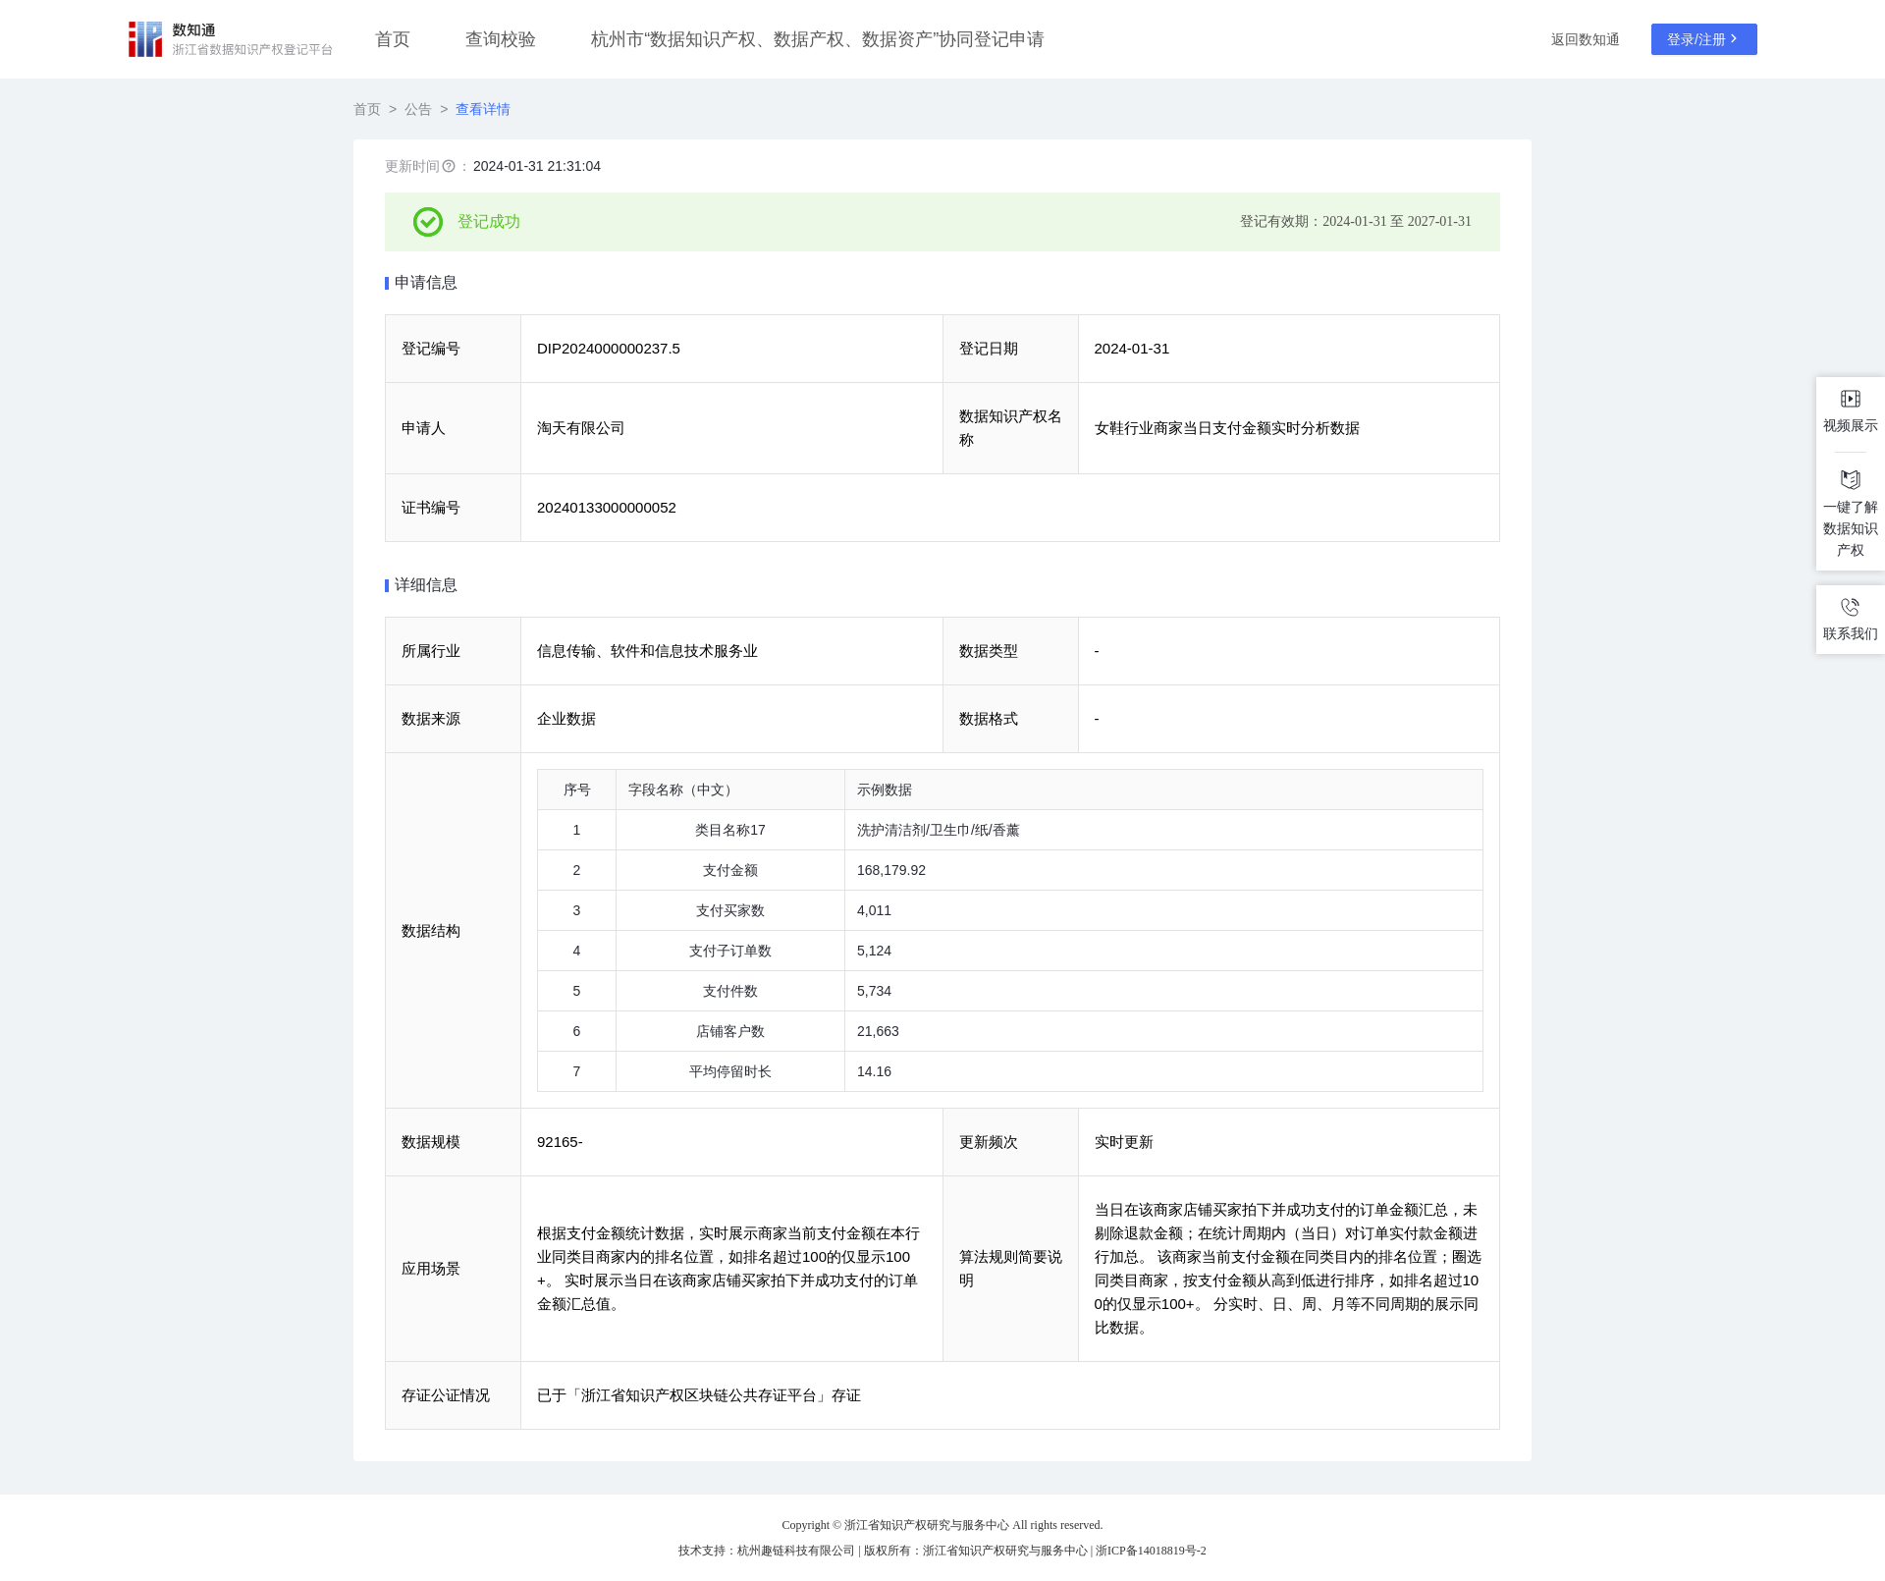This screenshot has width=1885, height=1581.
Task: Click the 应用场景 description paragraph
Action: tap(728, 1269)
